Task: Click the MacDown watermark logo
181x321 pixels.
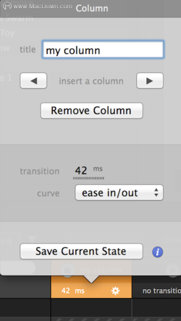Action: (x=7, y=6)
